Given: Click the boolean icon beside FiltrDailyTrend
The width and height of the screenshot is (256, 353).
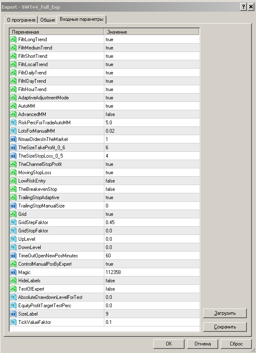Looking at the screenshot, I should [x=13, y=73].
